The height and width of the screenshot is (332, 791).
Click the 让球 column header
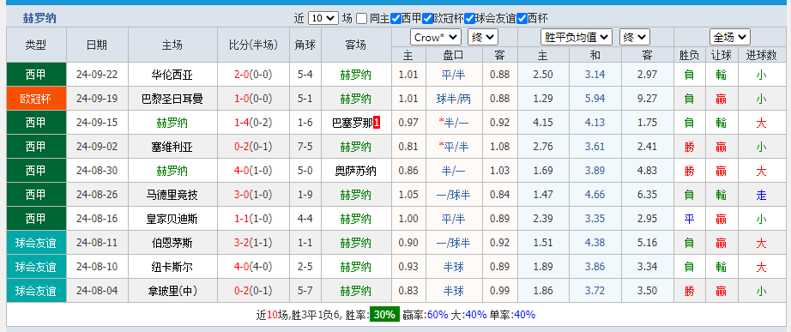721,55
